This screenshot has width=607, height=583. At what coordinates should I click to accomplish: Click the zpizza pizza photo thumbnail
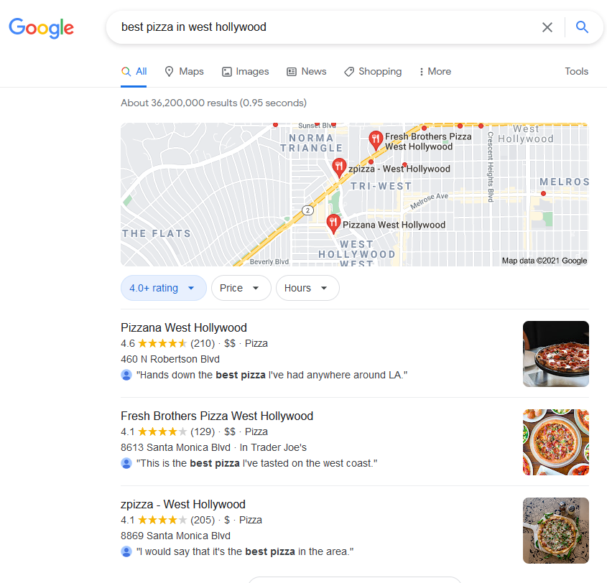coord(555,531)
